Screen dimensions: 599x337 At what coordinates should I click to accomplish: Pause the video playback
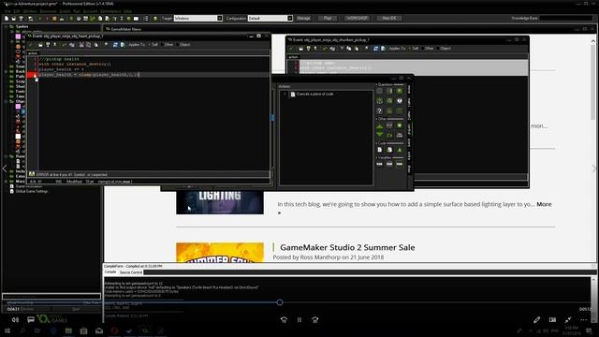coord(299,320)
